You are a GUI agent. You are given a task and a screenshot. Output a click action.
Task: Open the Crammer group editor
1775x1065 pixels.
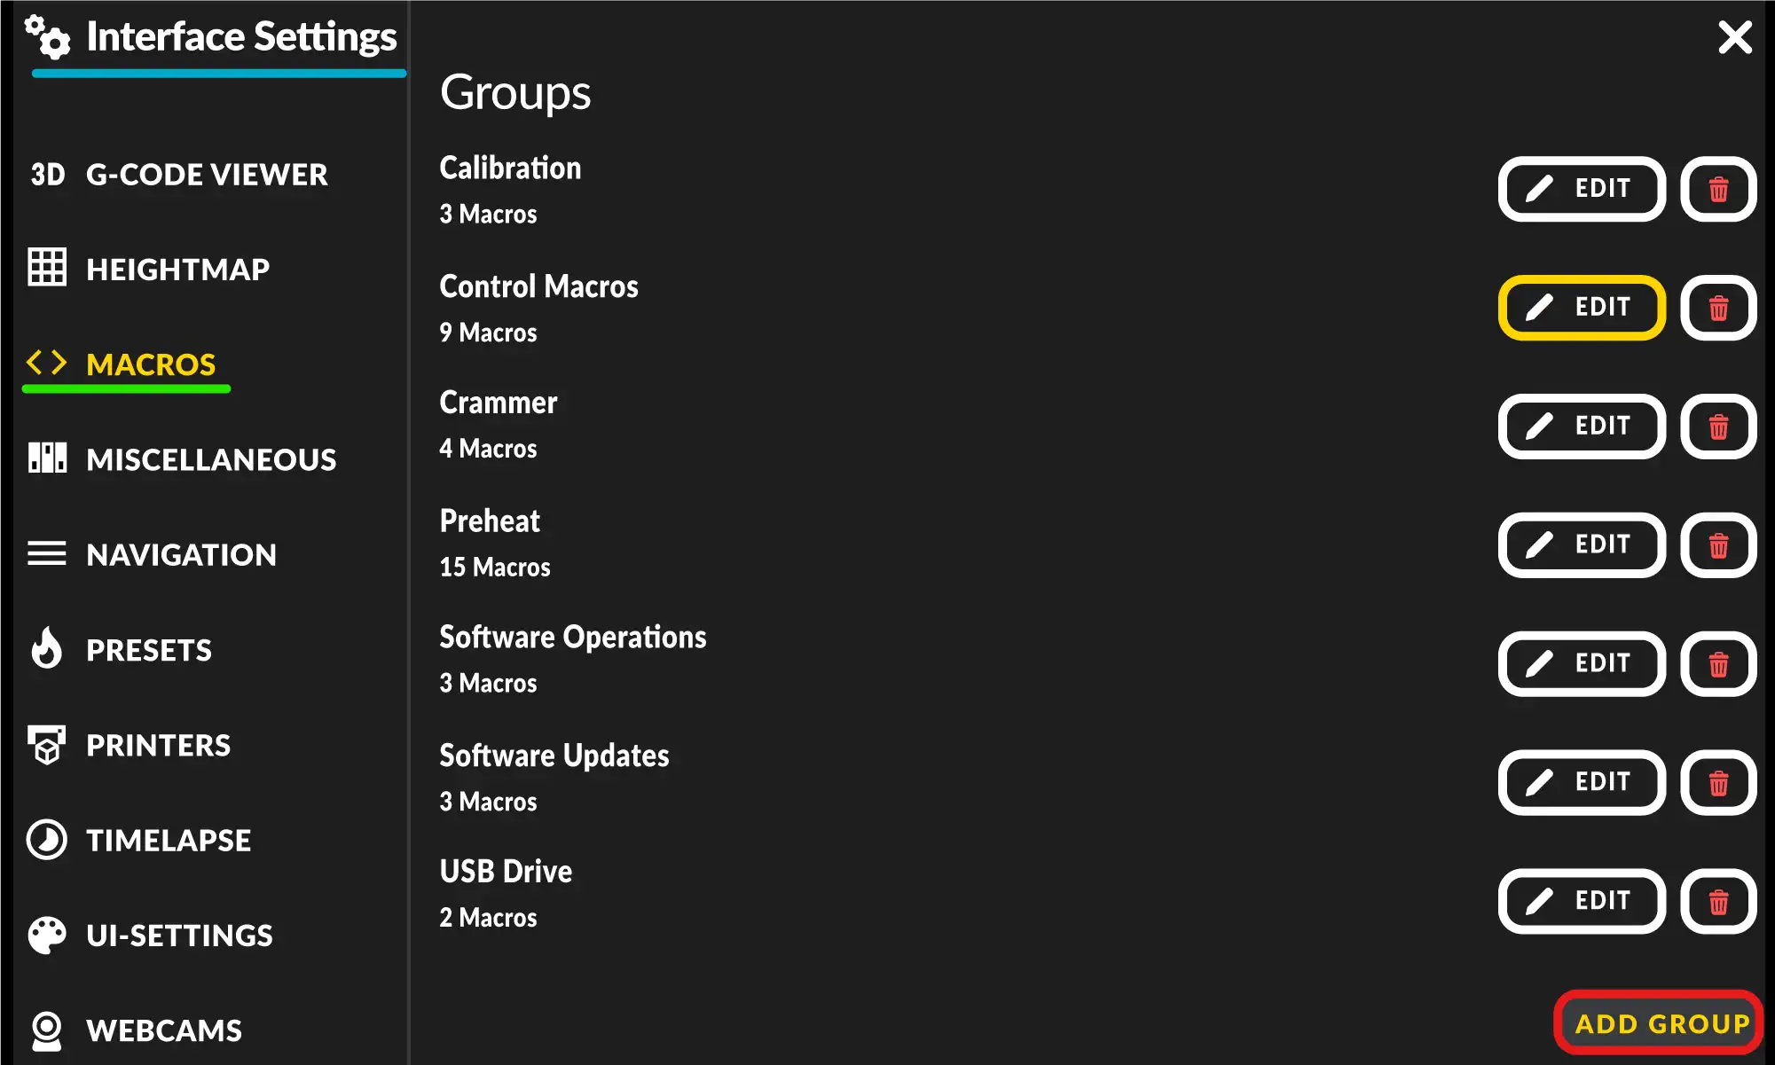(1581, 427)
